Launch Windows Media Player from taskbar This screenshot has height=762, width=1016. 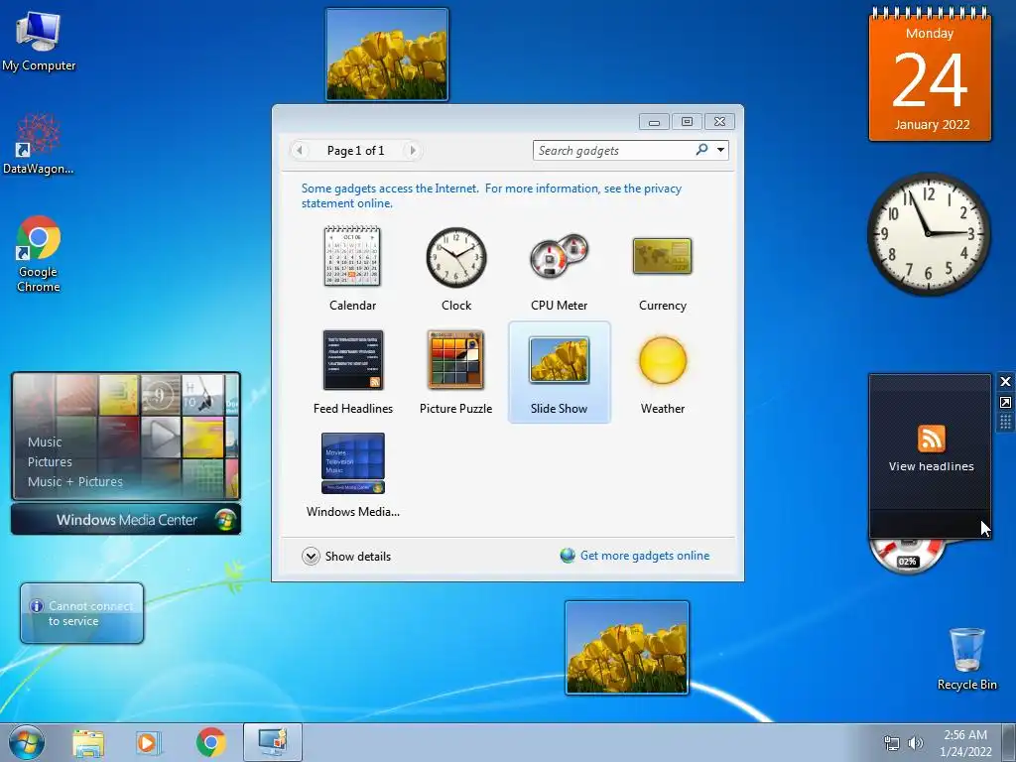click(149, 743)
